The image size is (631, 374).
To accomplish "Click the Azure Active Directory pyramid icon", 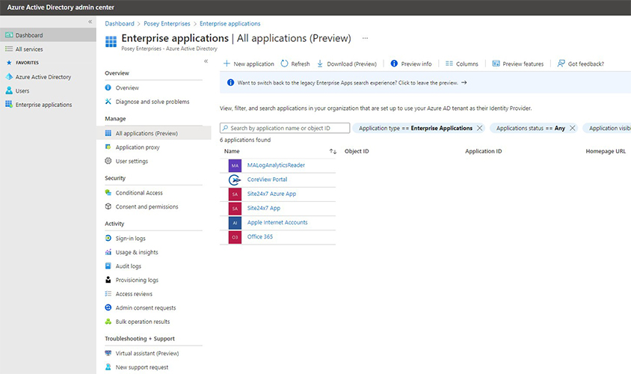I will point(9,76).
